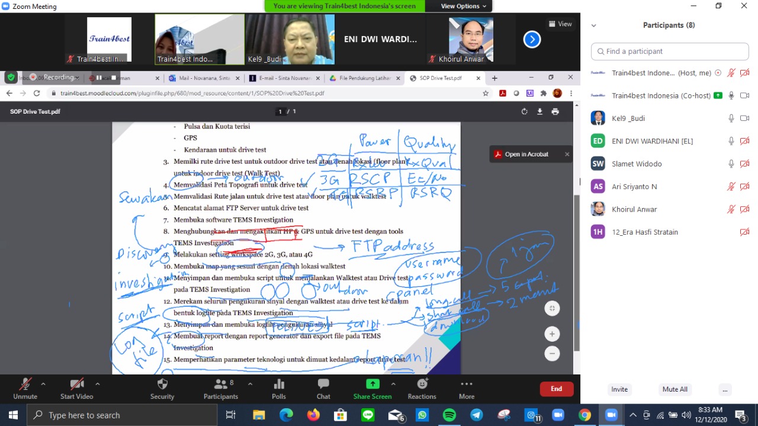Collapse the Participants panel chevron
758x426 pixels.
tap(594, 25)
